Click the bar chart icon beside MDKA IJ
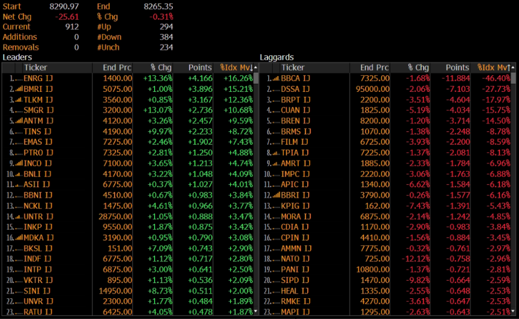 point(18,238)
